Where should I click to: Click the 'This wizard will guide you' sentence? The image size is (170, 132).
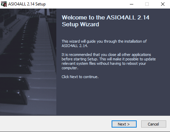tap(104, 41)
